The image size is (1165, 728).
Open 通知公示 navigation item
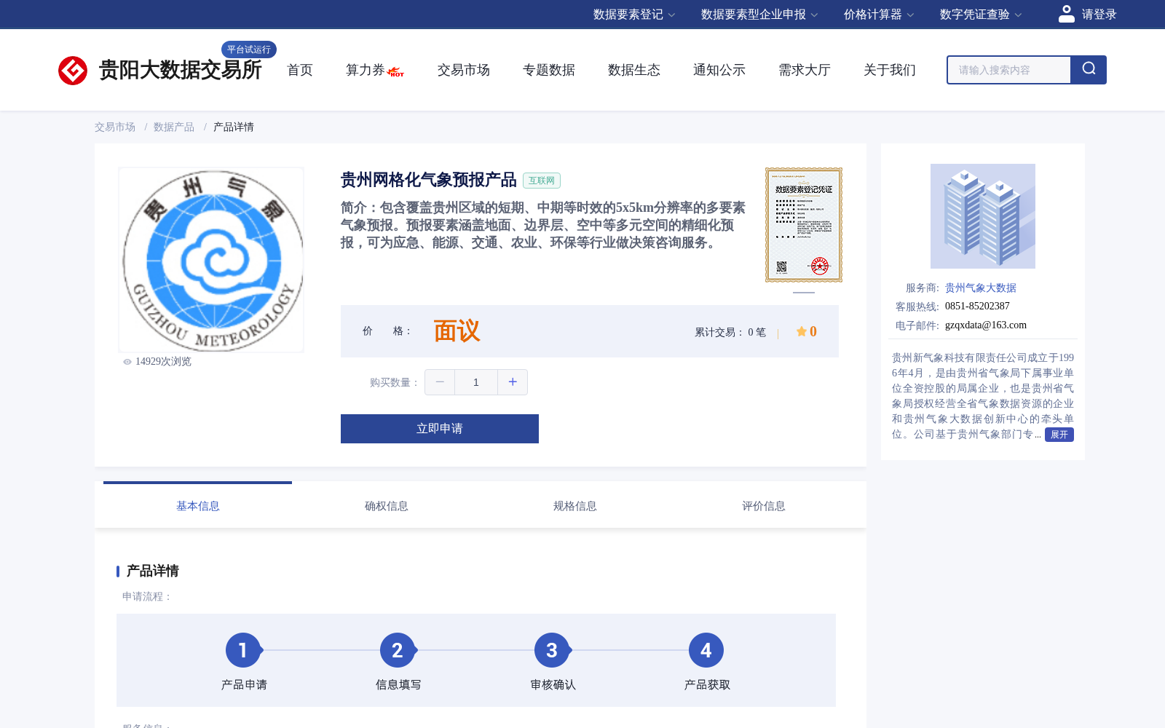tap(719, 70)
